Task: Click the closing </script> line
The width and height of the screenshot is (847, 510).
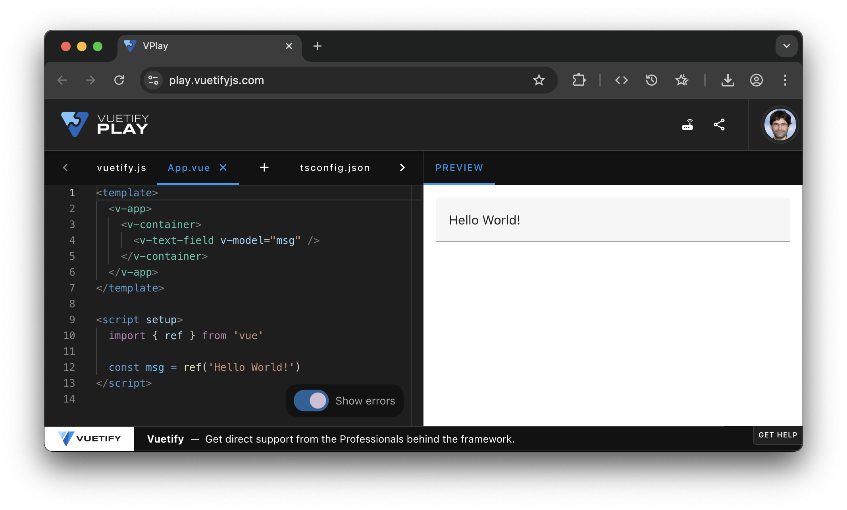Action: click(x=124, y=383)
